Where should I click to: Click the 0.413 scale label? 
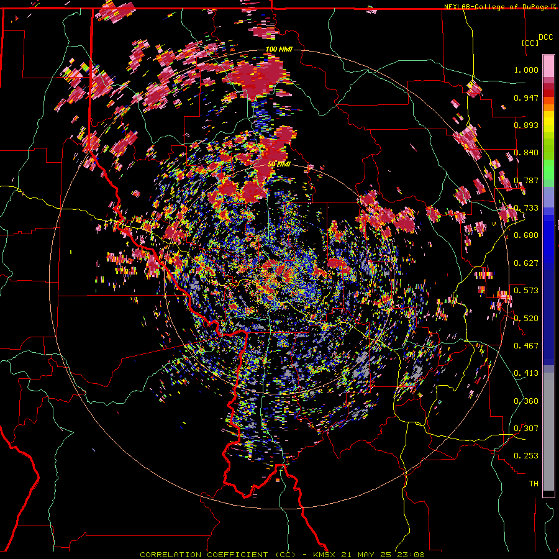tap(526, 373)
